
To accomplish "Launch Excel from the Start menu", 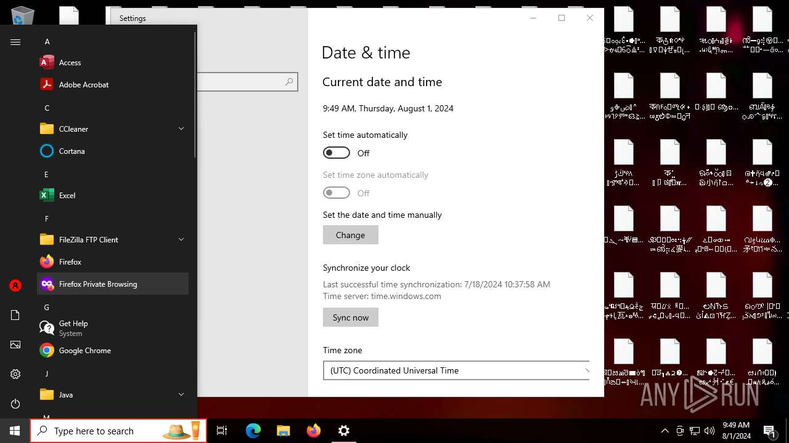I will pyautogui.click(x=113, y=195).
